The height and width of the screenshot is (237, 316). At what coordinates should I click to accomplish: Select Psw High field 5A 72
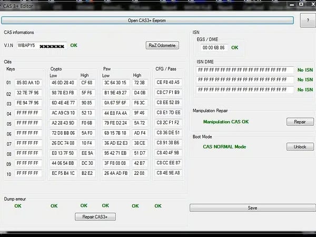coord(140,123)
